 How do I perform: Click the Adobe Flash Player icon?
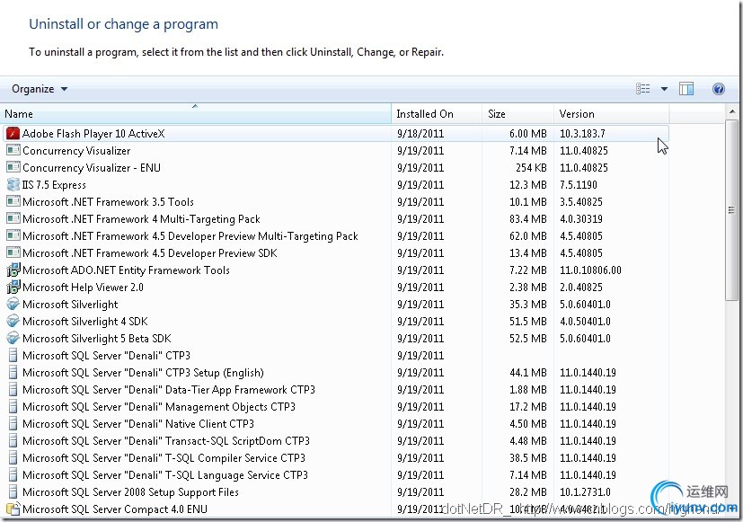click(x=13, y=134)
